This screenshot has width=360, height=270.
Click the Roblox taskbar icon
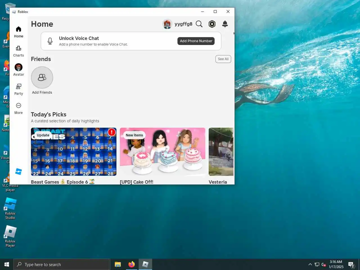[145, 264]
